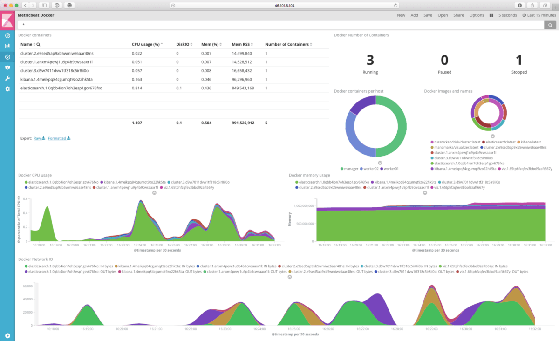The image size is (559, 341).
Task: Pause auto-refresh with the pause icon
Action: click(491, 15)
